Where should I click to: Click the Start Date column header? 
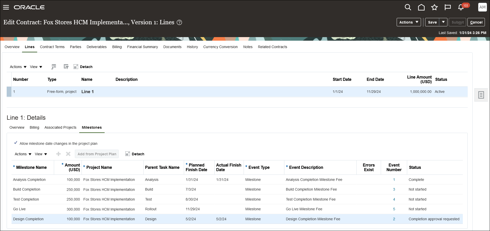tap(342, 79)
